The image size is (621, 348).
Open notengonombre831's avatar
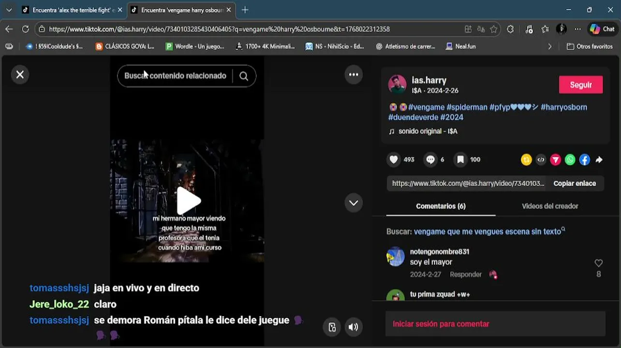click(x=396, y=257)
